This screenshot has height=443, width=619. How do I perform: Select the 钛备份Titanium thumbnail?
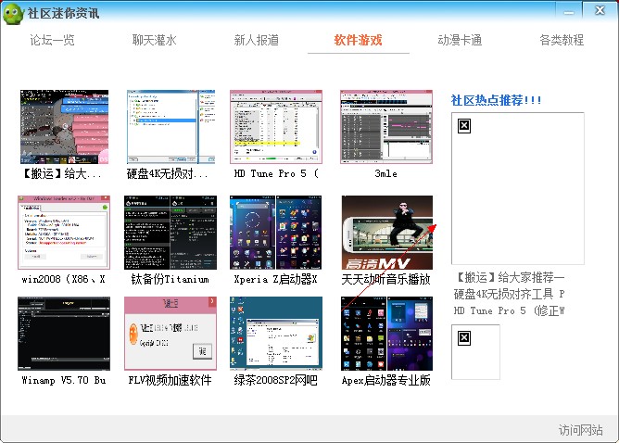[171, 232]
